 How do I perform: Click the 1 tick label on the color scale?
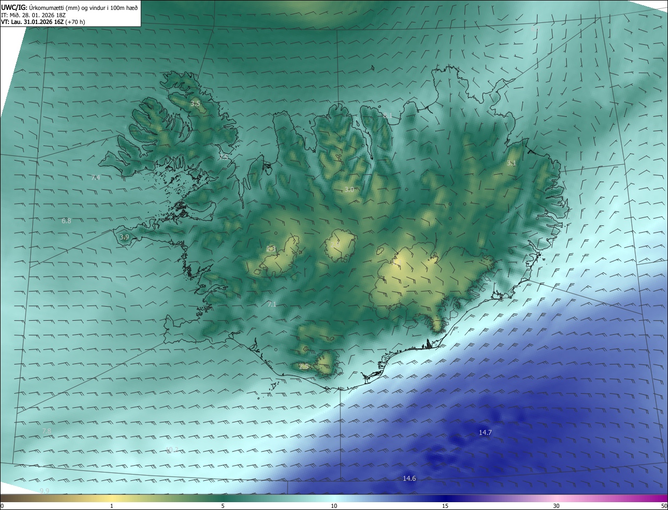112,506
